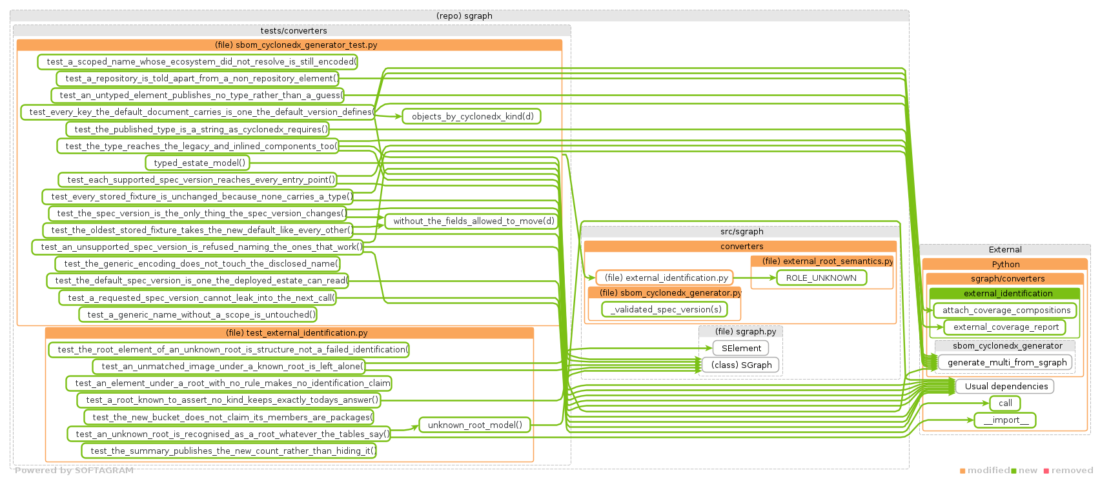Click the green external_identification header

pos(1005,293)
